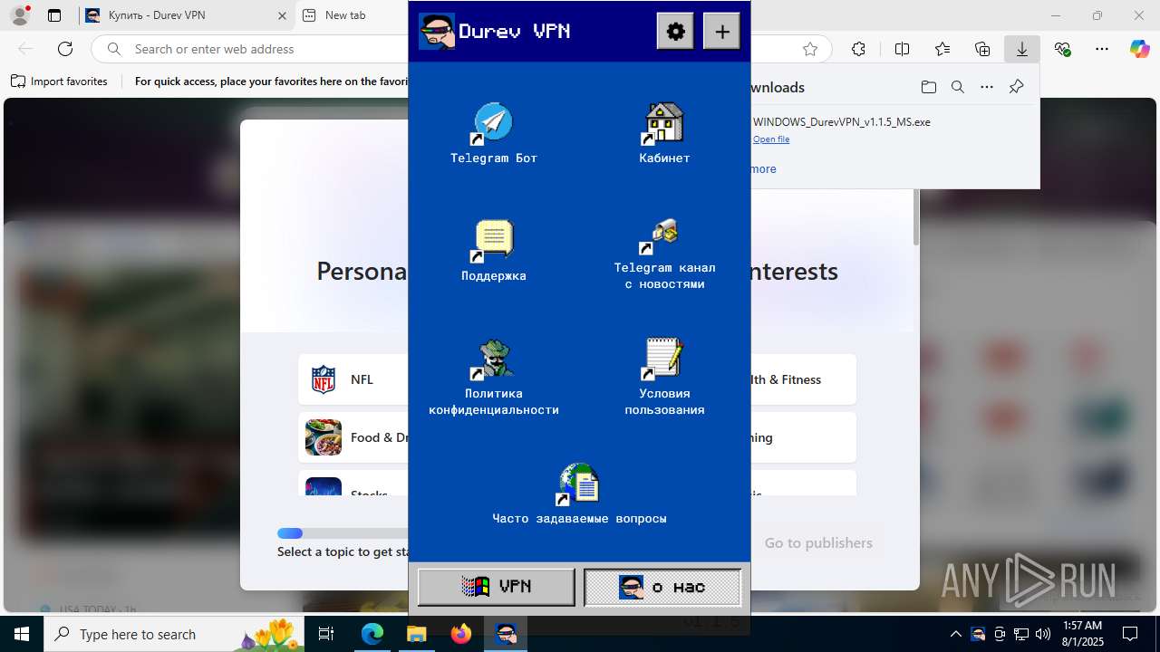Open Edge extensions puzzle icon
Screen dimensions: 1160x652
(858, 49)
